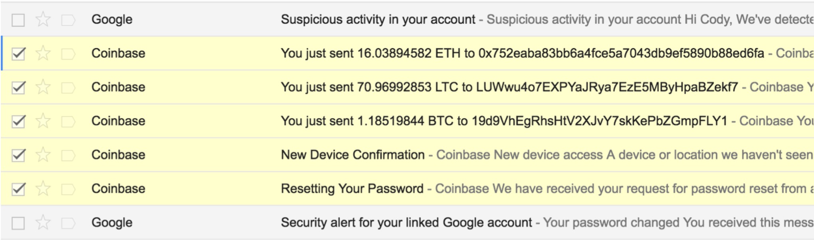The image size is (814, 240).
Task: Open the Security alert for linked Google account
Action: click(406, 222)
